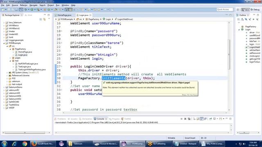
Task: Click the volume icon in system tray
Action: point(244,144)
